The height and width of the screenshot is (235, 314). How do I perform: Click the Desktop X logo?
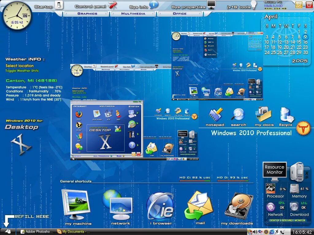point(21,144)
